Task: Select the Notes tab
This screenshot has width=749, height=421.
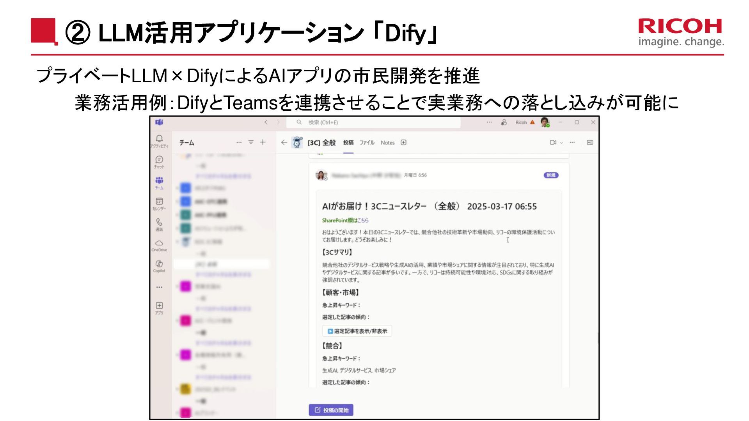Action: click(x=388, y=143)
